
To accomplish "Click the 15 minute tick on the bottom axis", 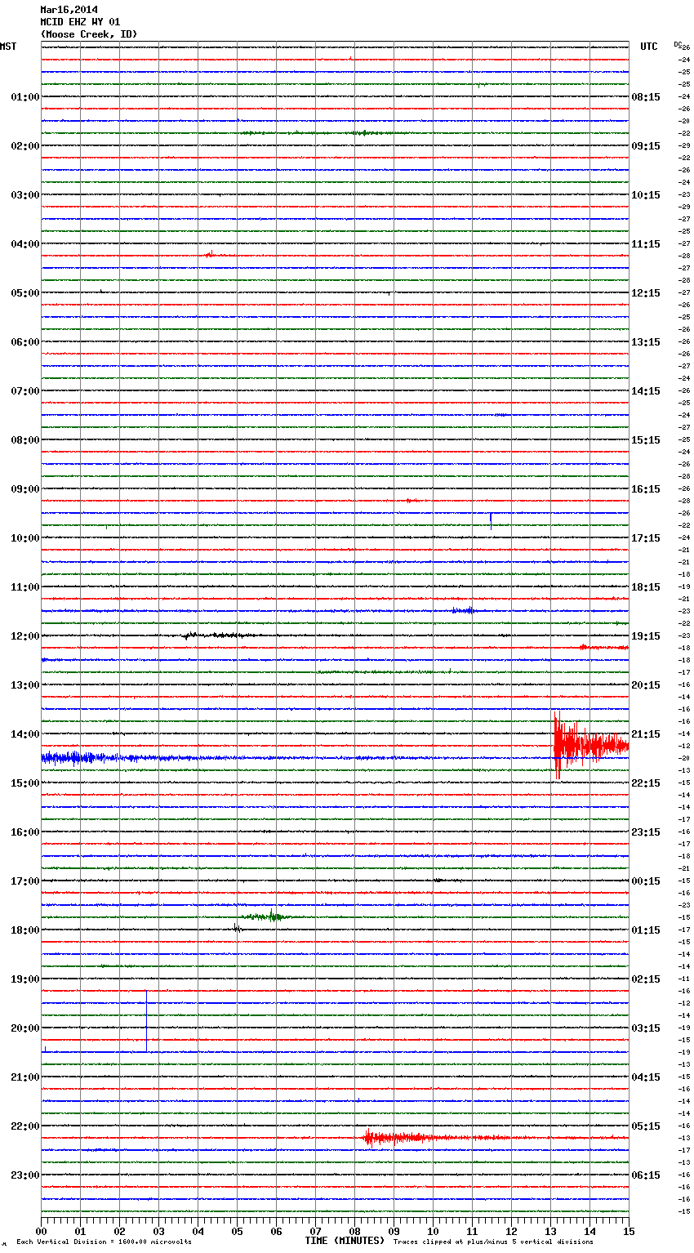I will (628, 1231).
